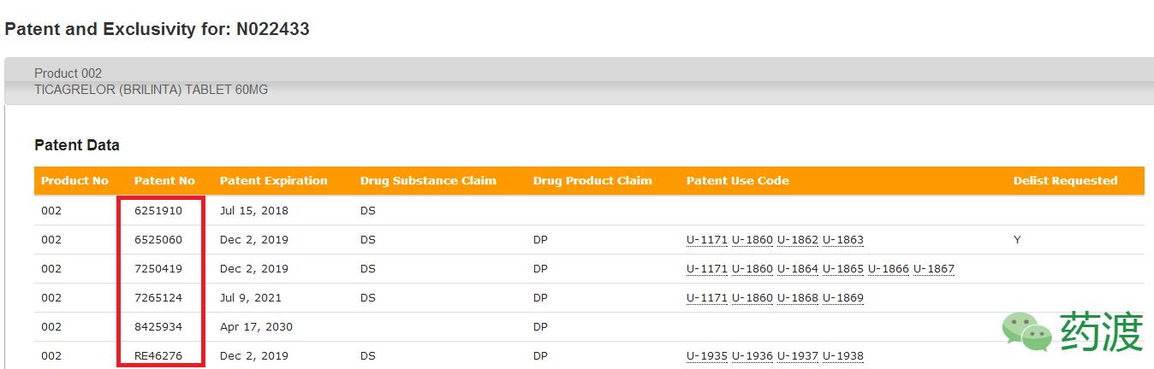The image size is (1154, 369).
Task: Click the Patent No column header
Action: pos(164,181)
